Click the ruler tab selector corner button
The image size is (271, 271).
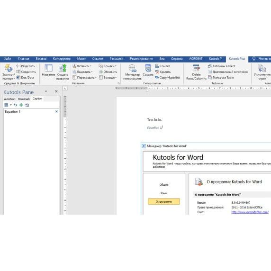pos(65,88)
